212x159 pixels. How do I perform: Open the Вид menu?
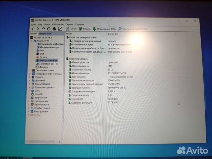click(x=40, y=25)
